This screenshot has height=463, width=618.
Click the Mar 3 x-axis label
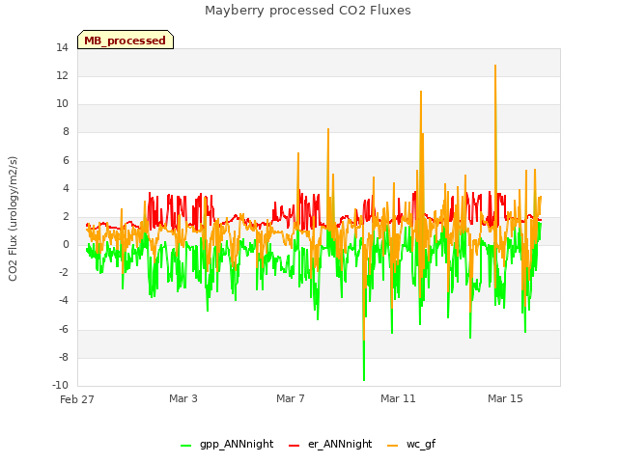coord(183,398)
